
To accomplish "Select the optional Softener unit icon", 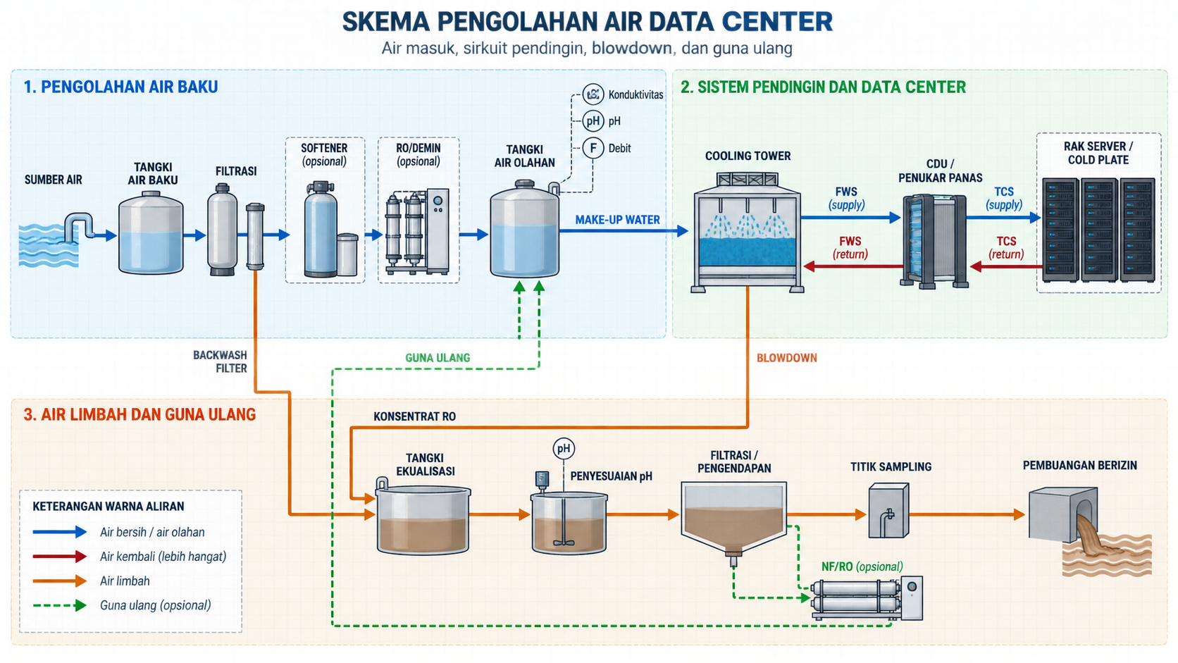I will tap(331, 230).
